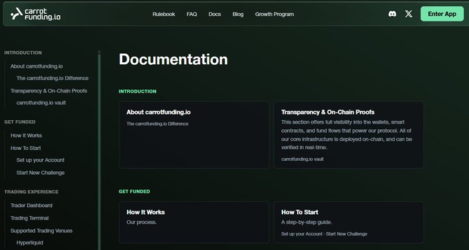Image resolution: width=469 pixels, height=250 pixels.
Task: Click the GET FUNDED sidebar section heading
Action: point(20,122)
